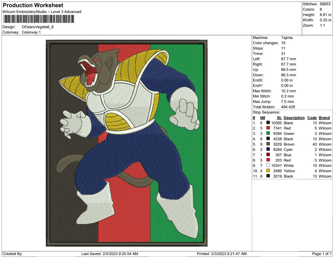Click the dark red swatch labeled Blue

[268, 154]
